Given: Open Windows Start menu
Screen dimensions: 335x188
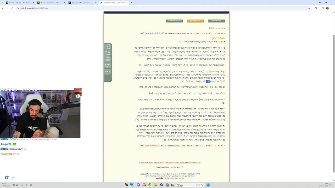Looking at the screenshot, I should (x=208, y=185).
